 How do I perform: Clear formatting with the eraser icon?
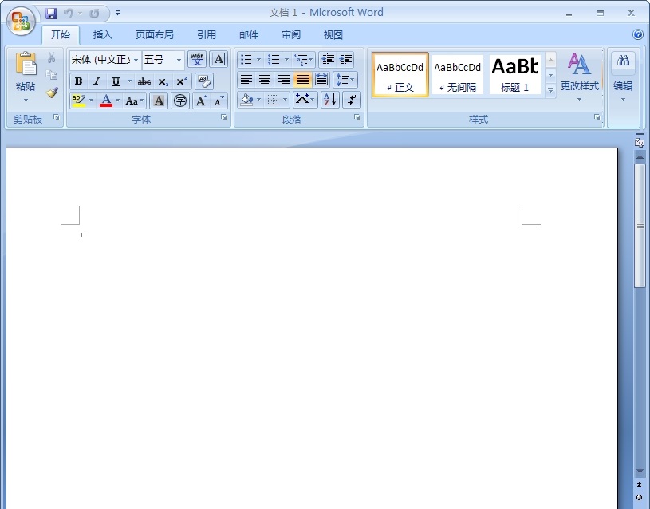tap(204, 81)
